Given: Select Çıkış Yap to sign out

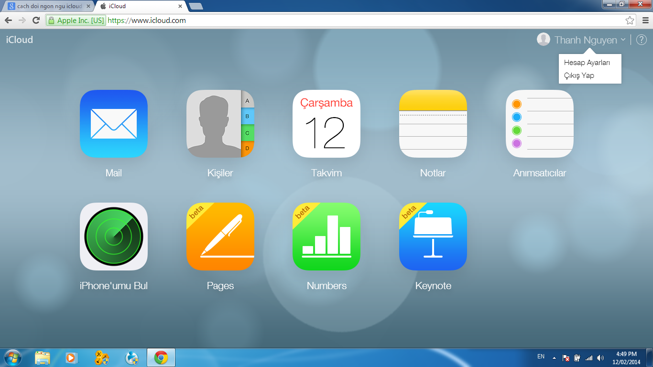Looking at the screenshot, I should tap(579, 76).
